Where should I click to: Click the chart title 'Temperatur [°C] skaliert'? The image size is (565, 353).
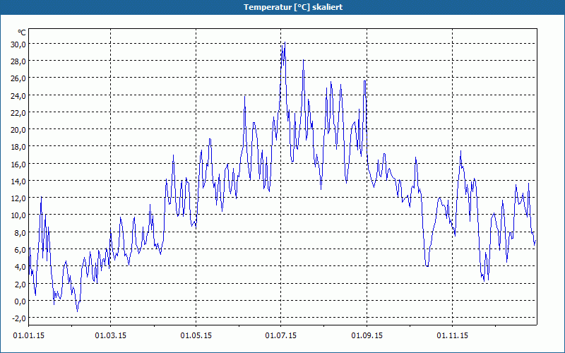point(293,7)
